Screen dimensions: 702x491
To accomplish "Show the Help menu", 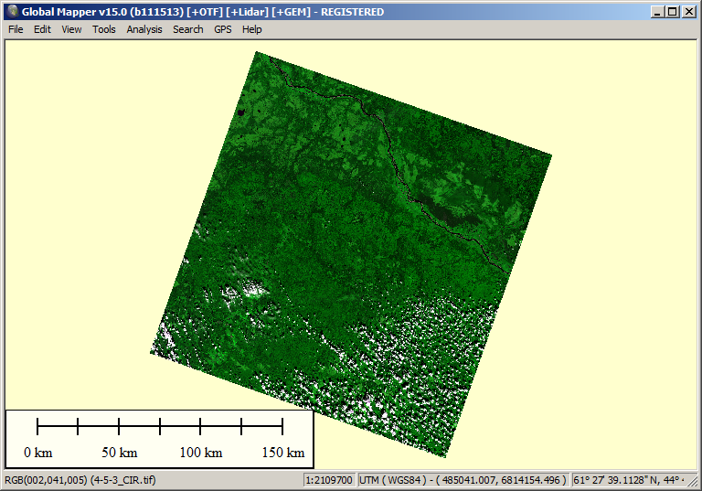I will pos(252,29).
